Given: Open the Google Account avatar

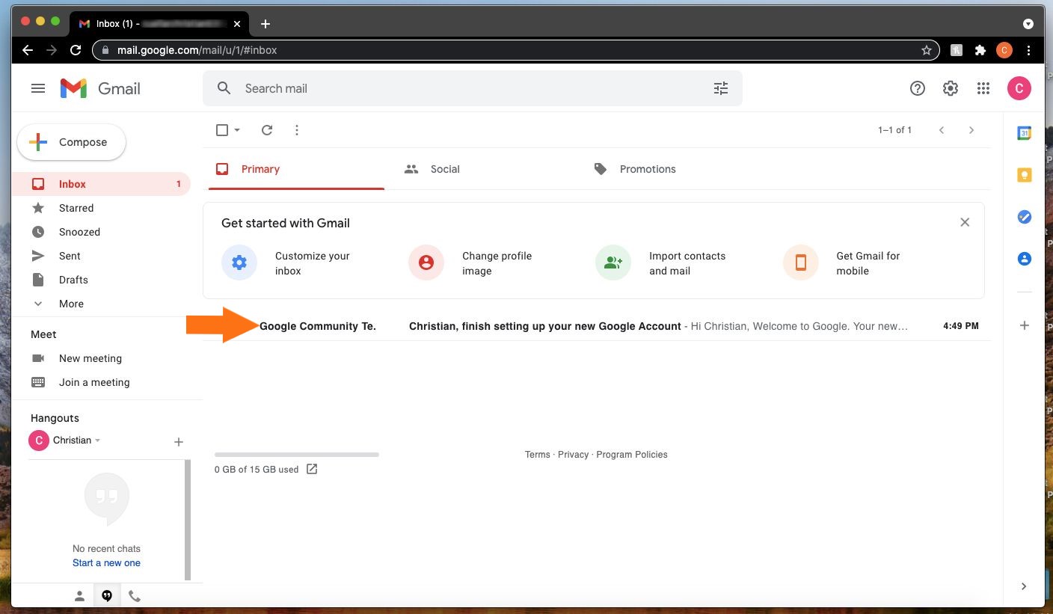Looking at the screenshot, I should pyautogui.click(x=1019, y=88).
